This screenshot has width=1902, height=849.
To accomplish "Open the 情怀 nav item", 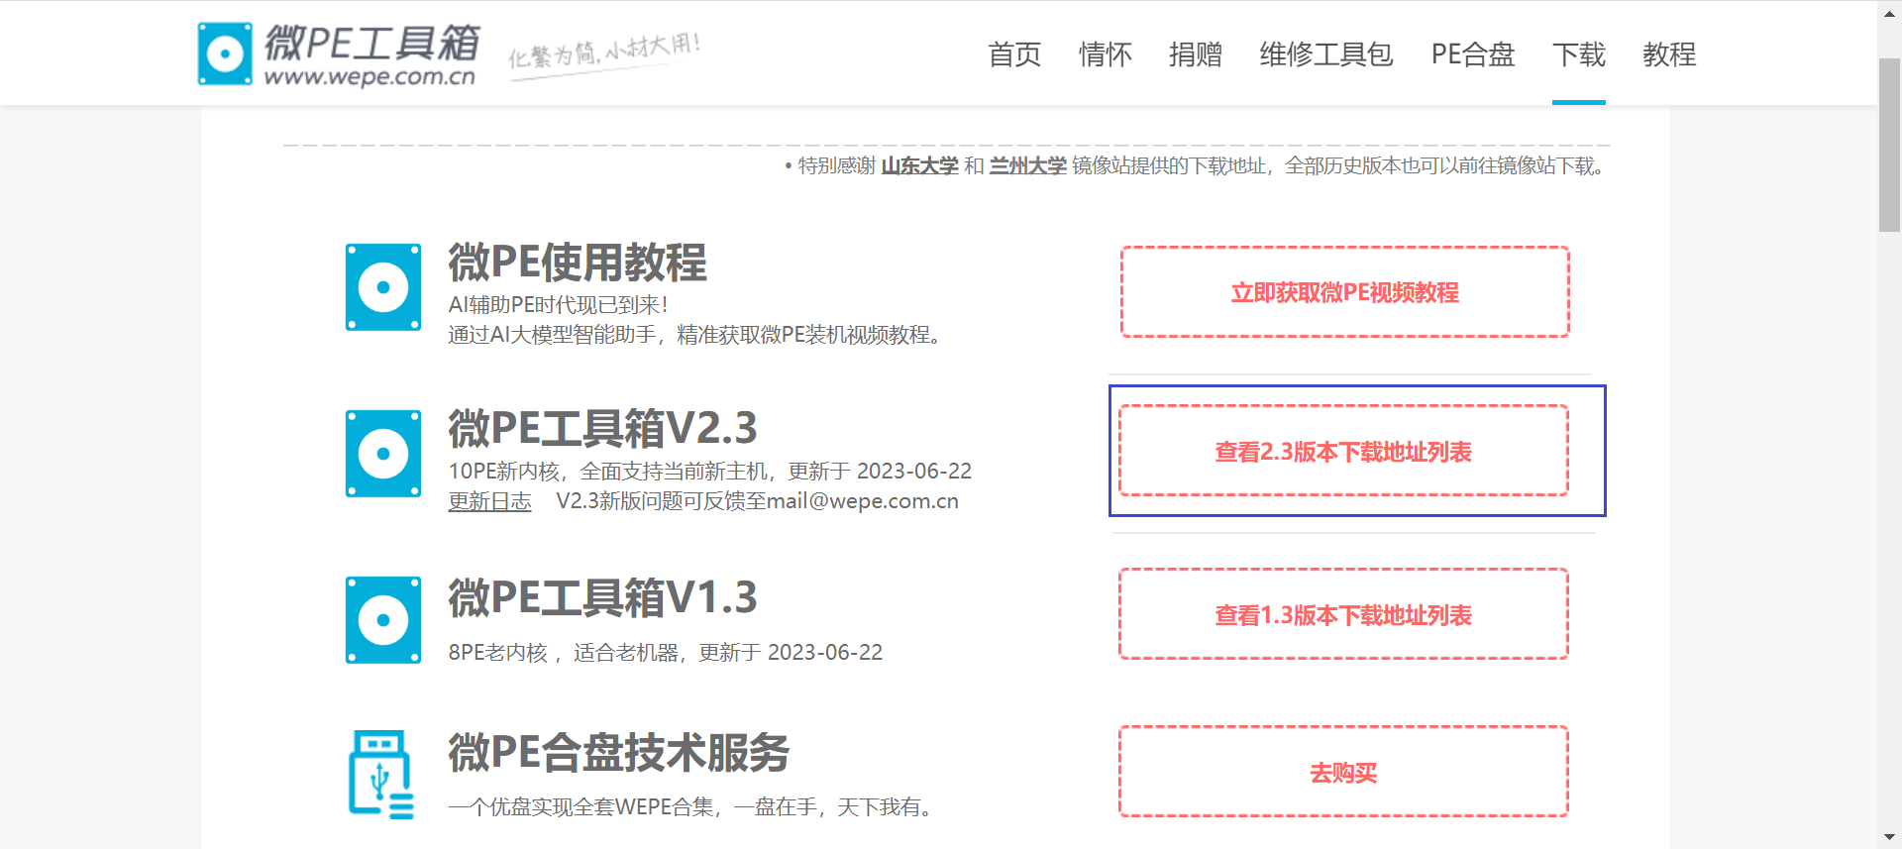I will (x=1106, y=54).
